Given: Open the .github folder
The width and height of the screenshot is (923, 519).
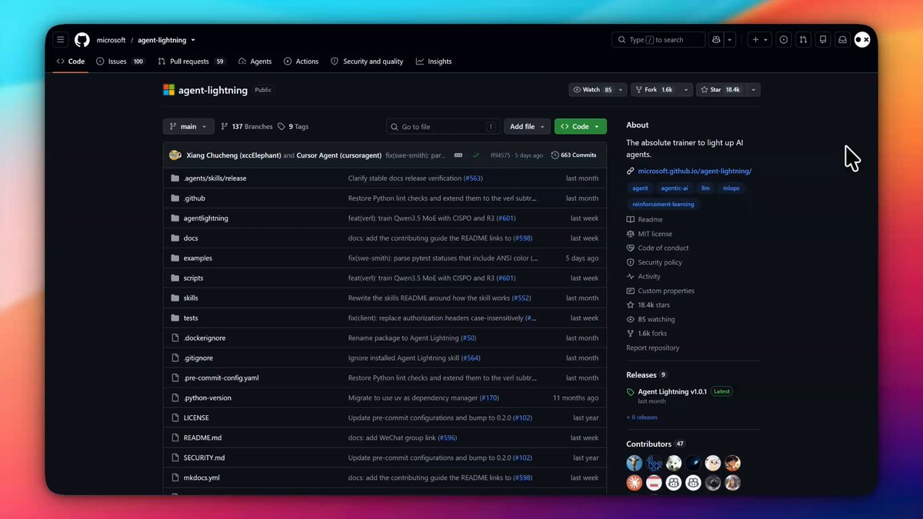Looking at the screenshot, I should click(x=195, y=198).
